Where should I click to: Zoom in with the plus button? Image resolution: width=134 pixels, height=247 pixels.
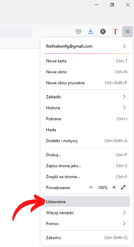114,187
